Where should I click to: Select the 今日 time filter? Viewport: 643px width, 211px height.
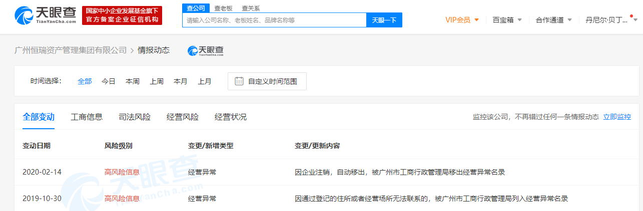[x=109, y=81]
